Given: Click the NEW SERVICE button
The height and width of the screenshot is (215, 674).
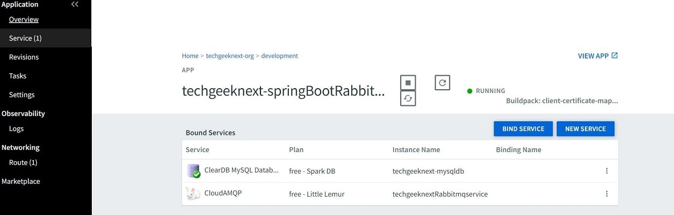Looking at the screenshot, I should (585, 128).
